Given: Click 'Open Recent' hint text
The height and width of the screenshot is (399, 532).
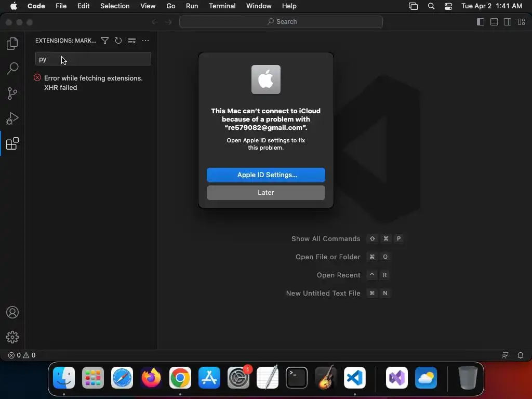Looking at the screenshot, I should pos(338,275).
